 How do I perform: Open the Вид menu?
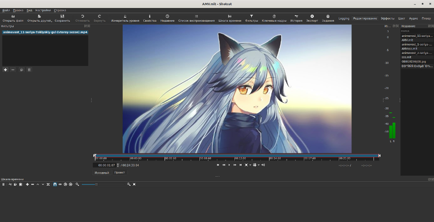pos(29,10)
